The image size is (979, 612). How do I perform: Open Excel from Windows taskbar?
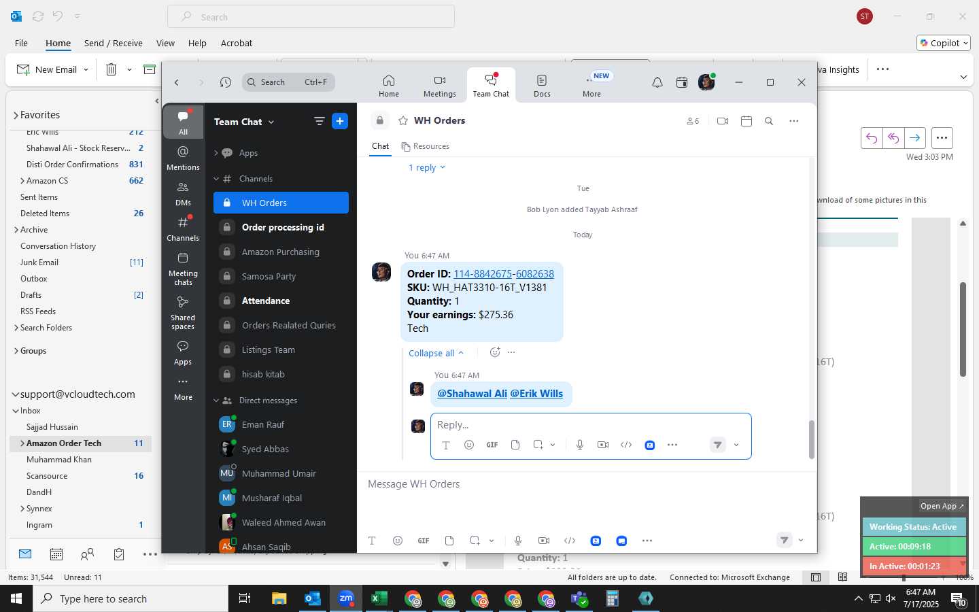click(x=379, y=598)
